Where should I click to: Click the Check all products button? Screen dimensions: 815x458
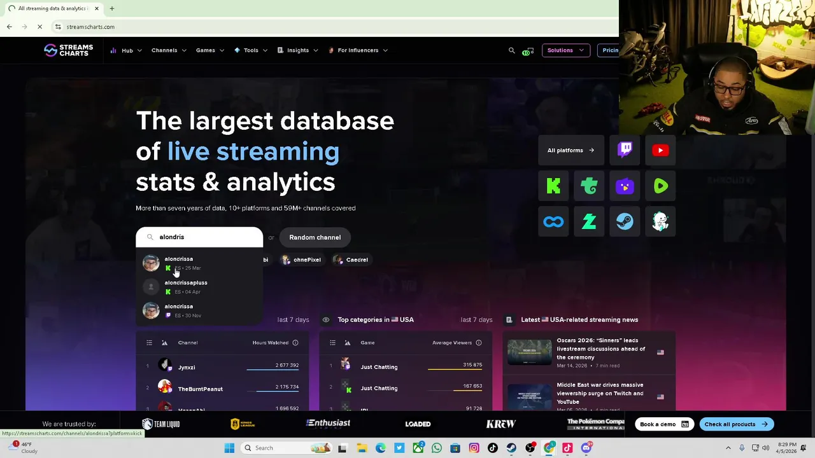736,424
